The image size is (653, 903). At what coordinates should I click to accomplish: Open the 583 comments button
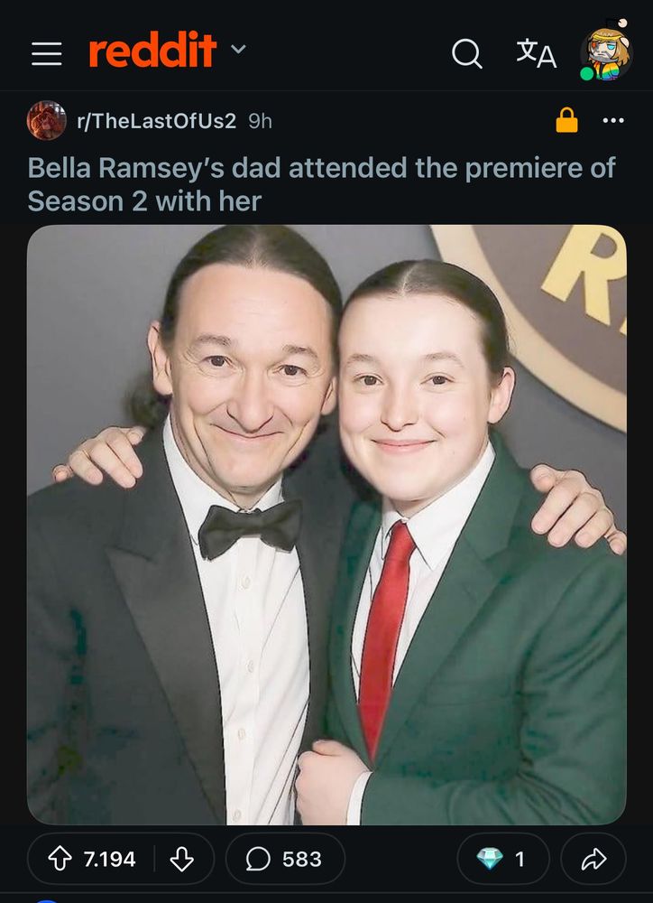pos(285,859)
